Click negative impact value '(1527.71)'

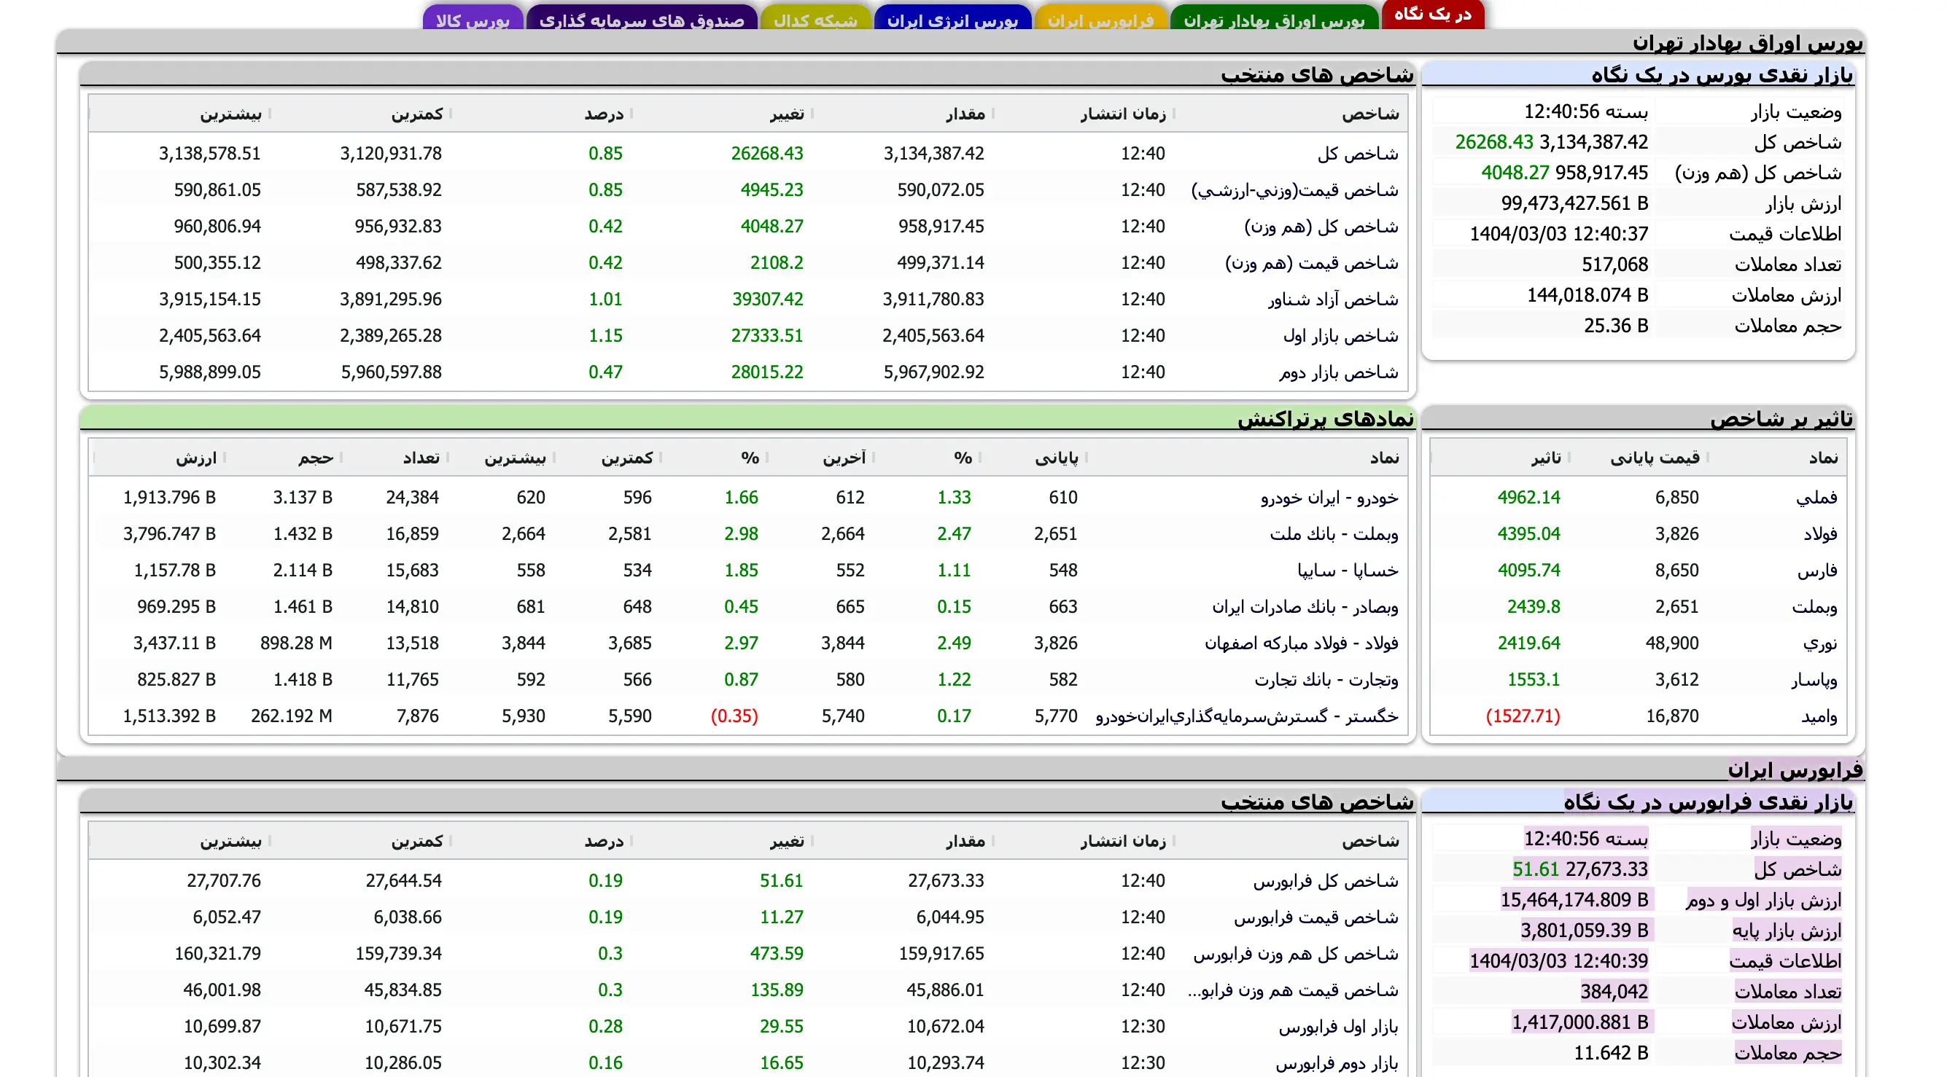click(1522, 716)
